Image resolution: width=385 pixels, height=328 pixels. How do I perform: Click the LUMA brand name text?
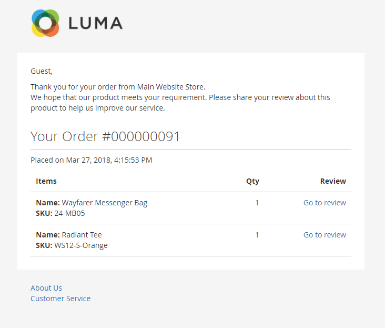[95, 23]
